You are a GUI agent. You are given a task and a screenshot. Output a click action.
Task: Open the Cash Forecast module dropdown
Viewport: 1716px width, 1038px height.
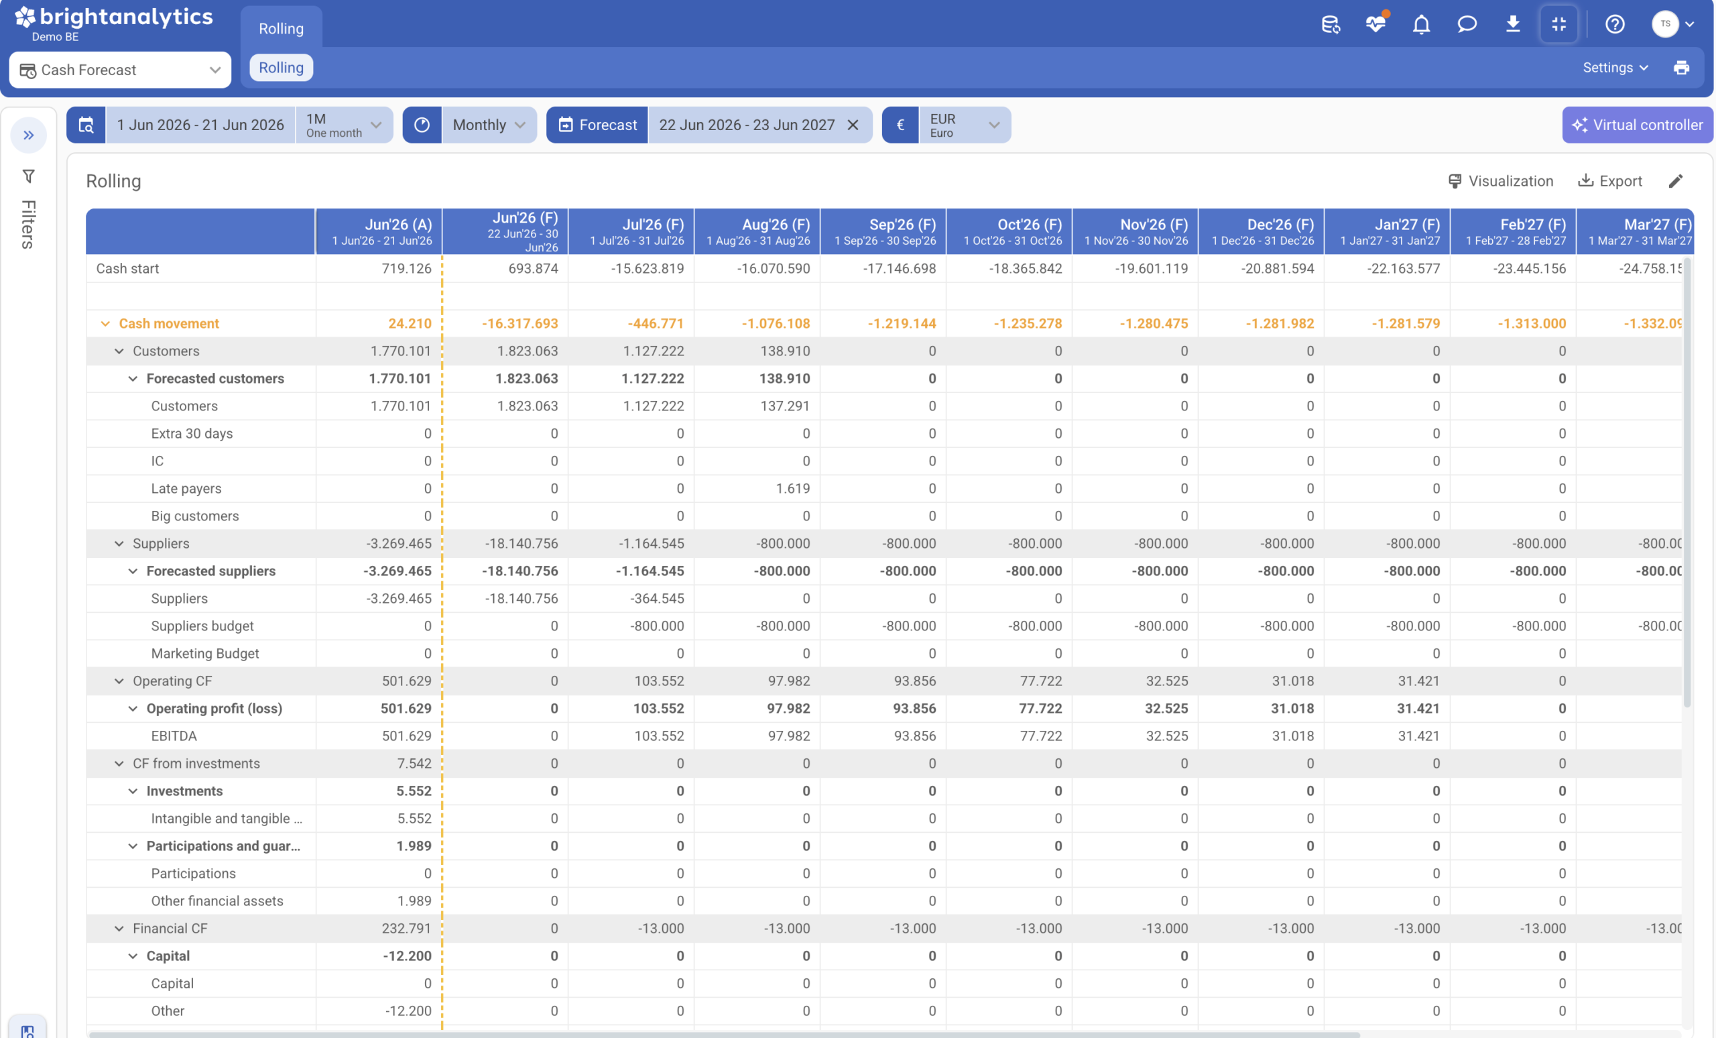click(120, 70)
